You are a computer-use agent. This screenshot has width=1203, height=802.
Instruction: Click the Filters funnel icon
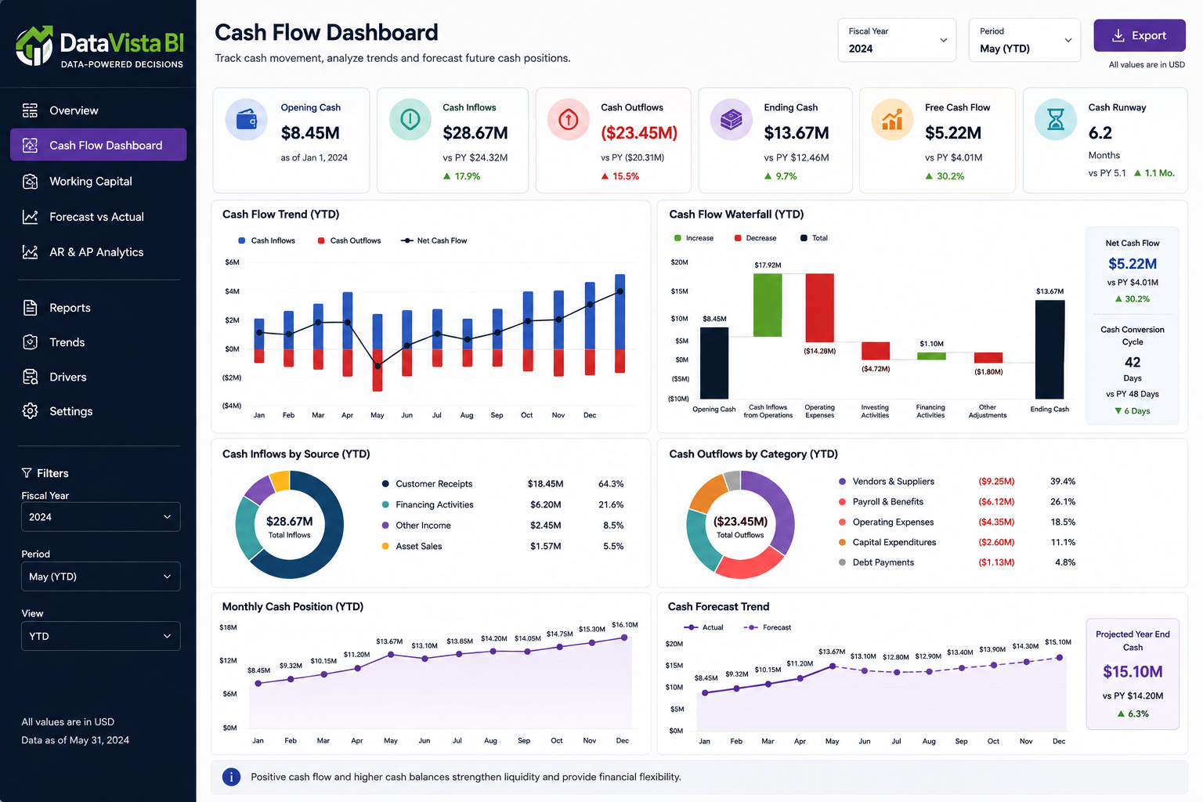coord(27,473)
